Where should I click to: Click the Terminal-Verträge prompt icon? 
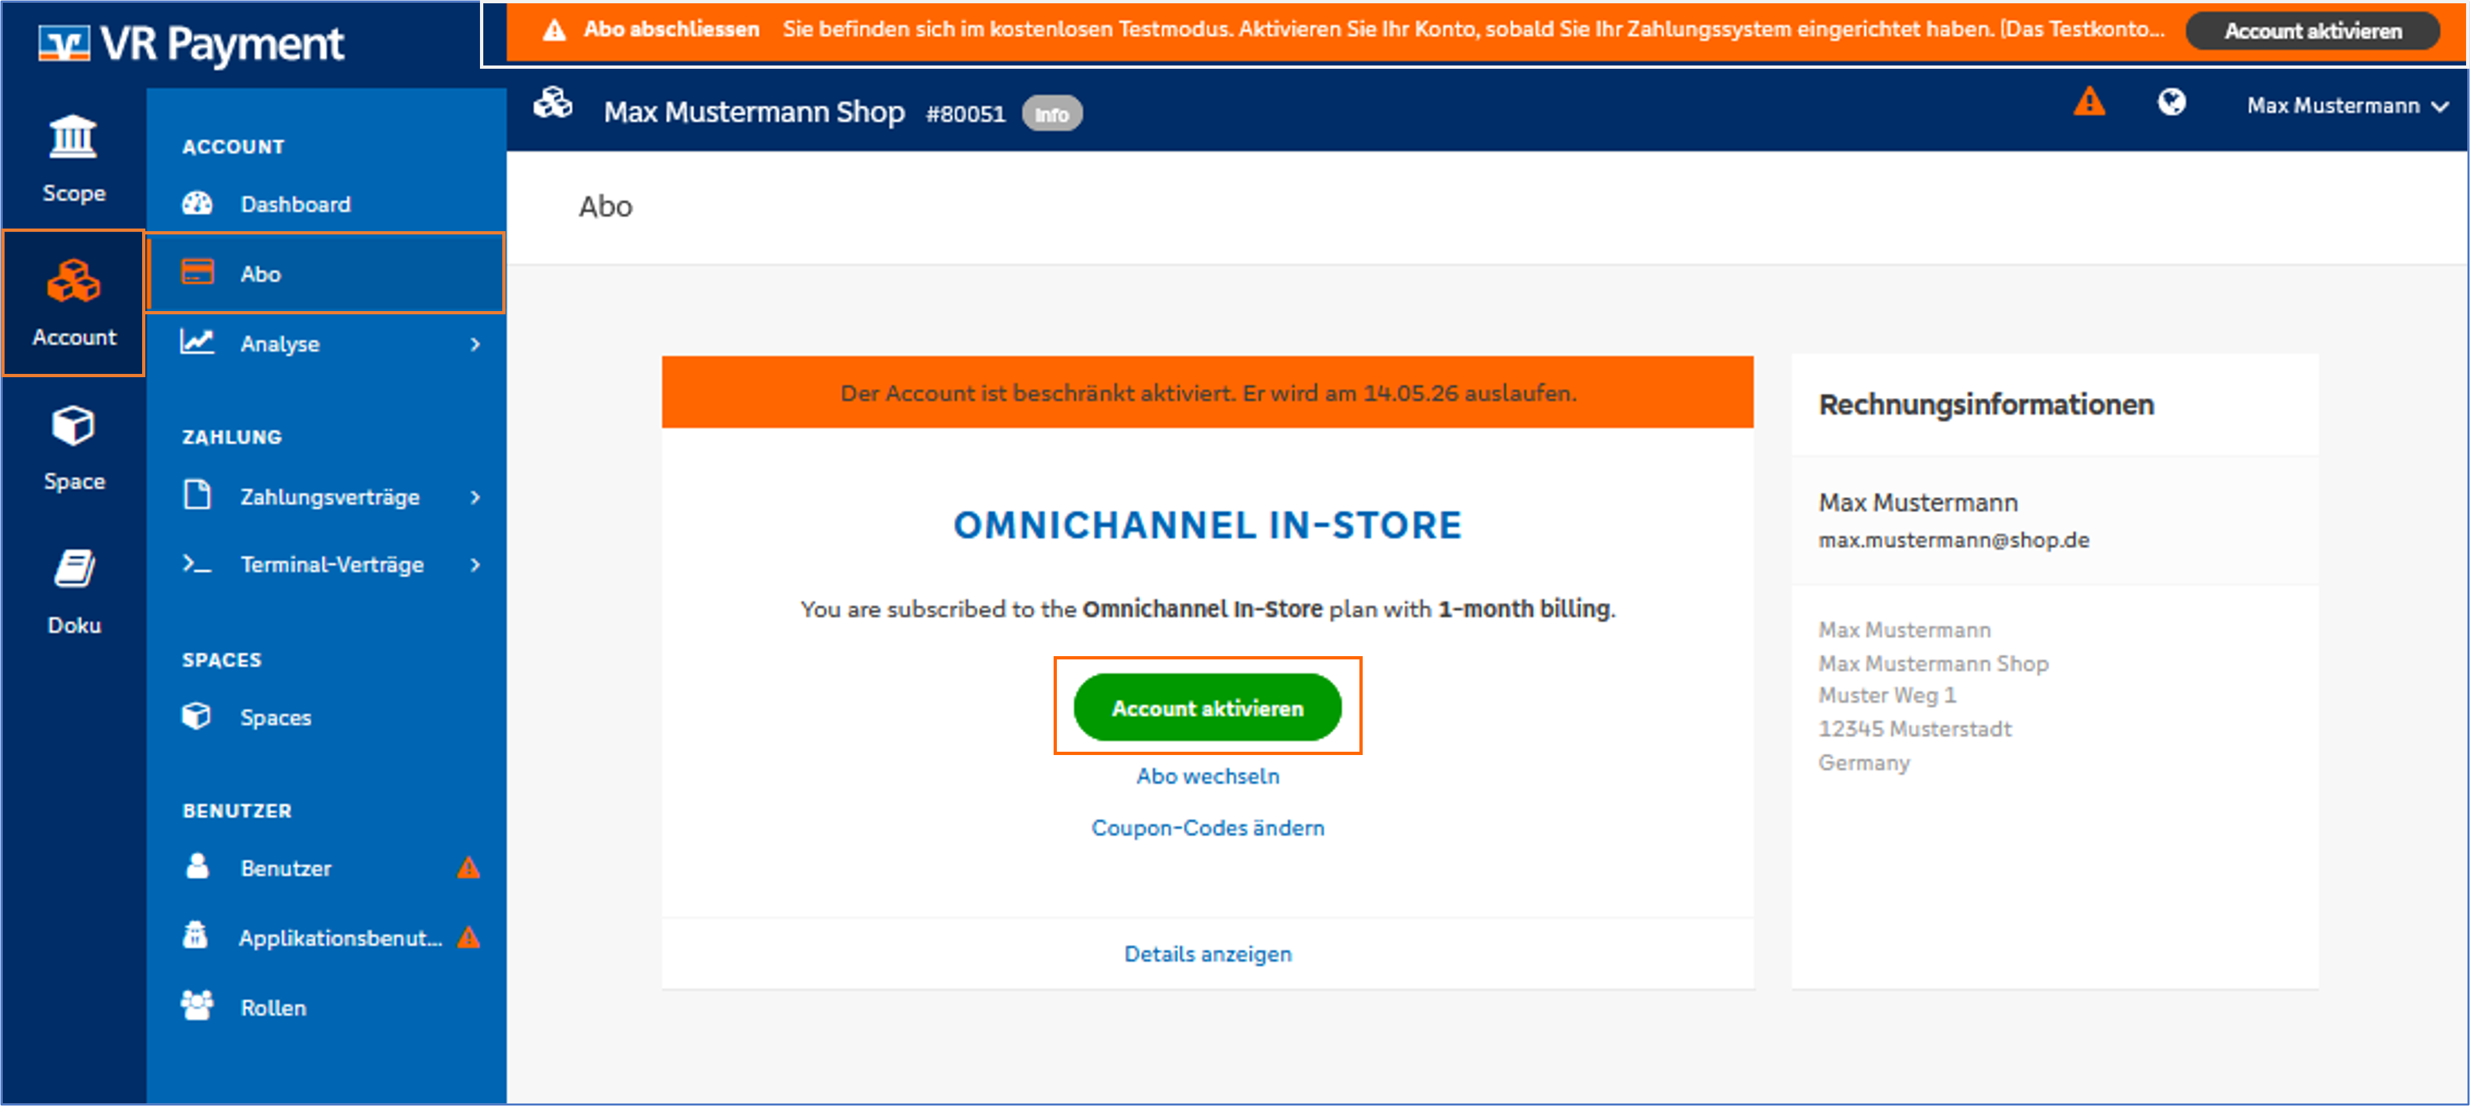coord(198,564)
